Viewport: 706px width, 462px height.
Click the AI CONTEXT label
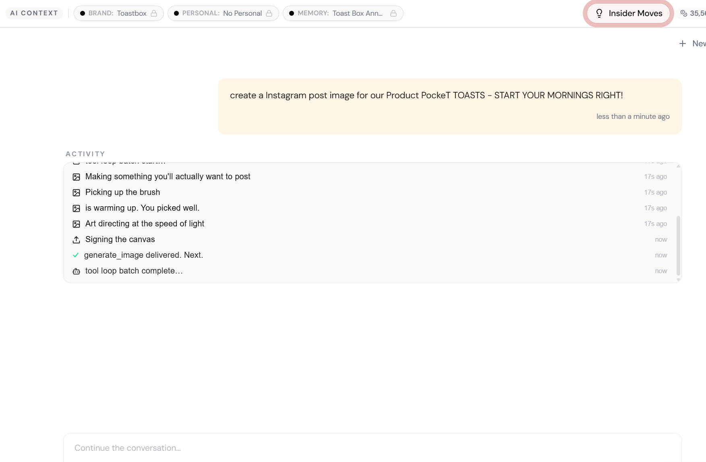tap(34, 13)
